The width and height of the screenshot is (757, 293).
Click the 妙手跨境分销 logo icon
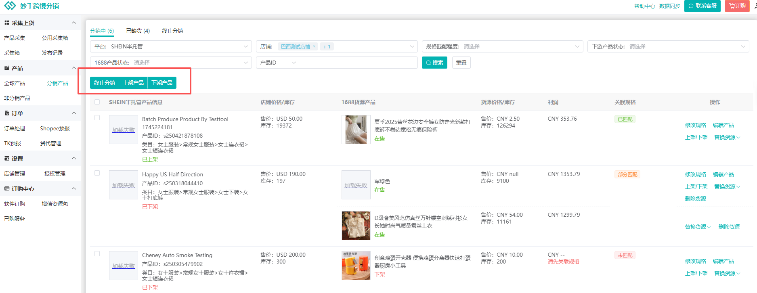click(x=10, y=6)
